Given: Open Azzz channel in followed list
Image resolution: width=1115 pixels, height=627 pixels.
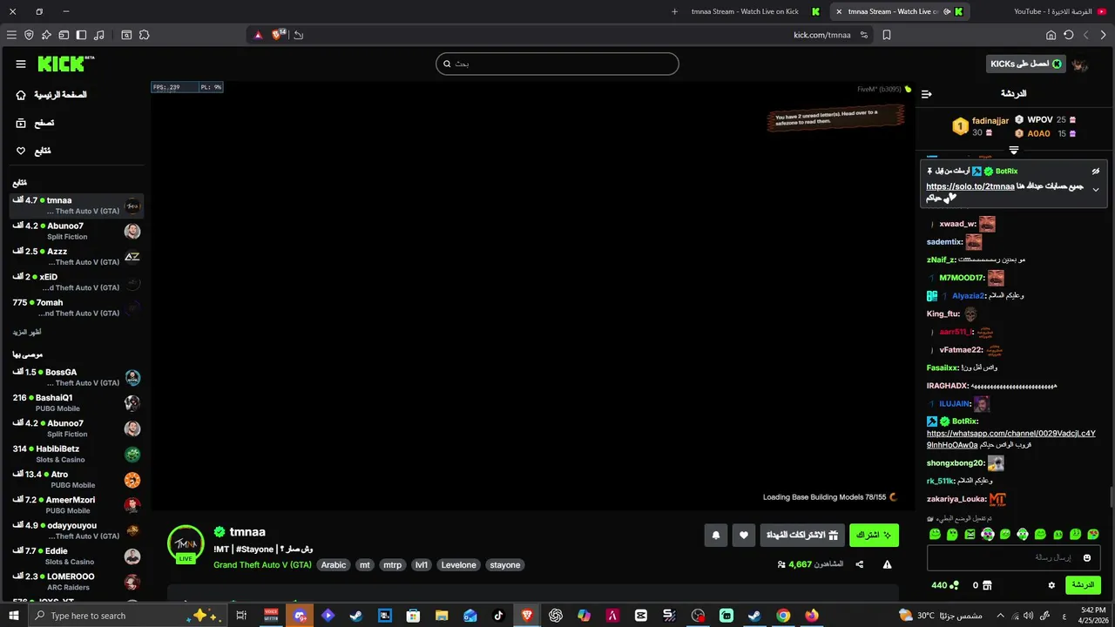Looking at the screenshot, I should click(x=77, y=256).
